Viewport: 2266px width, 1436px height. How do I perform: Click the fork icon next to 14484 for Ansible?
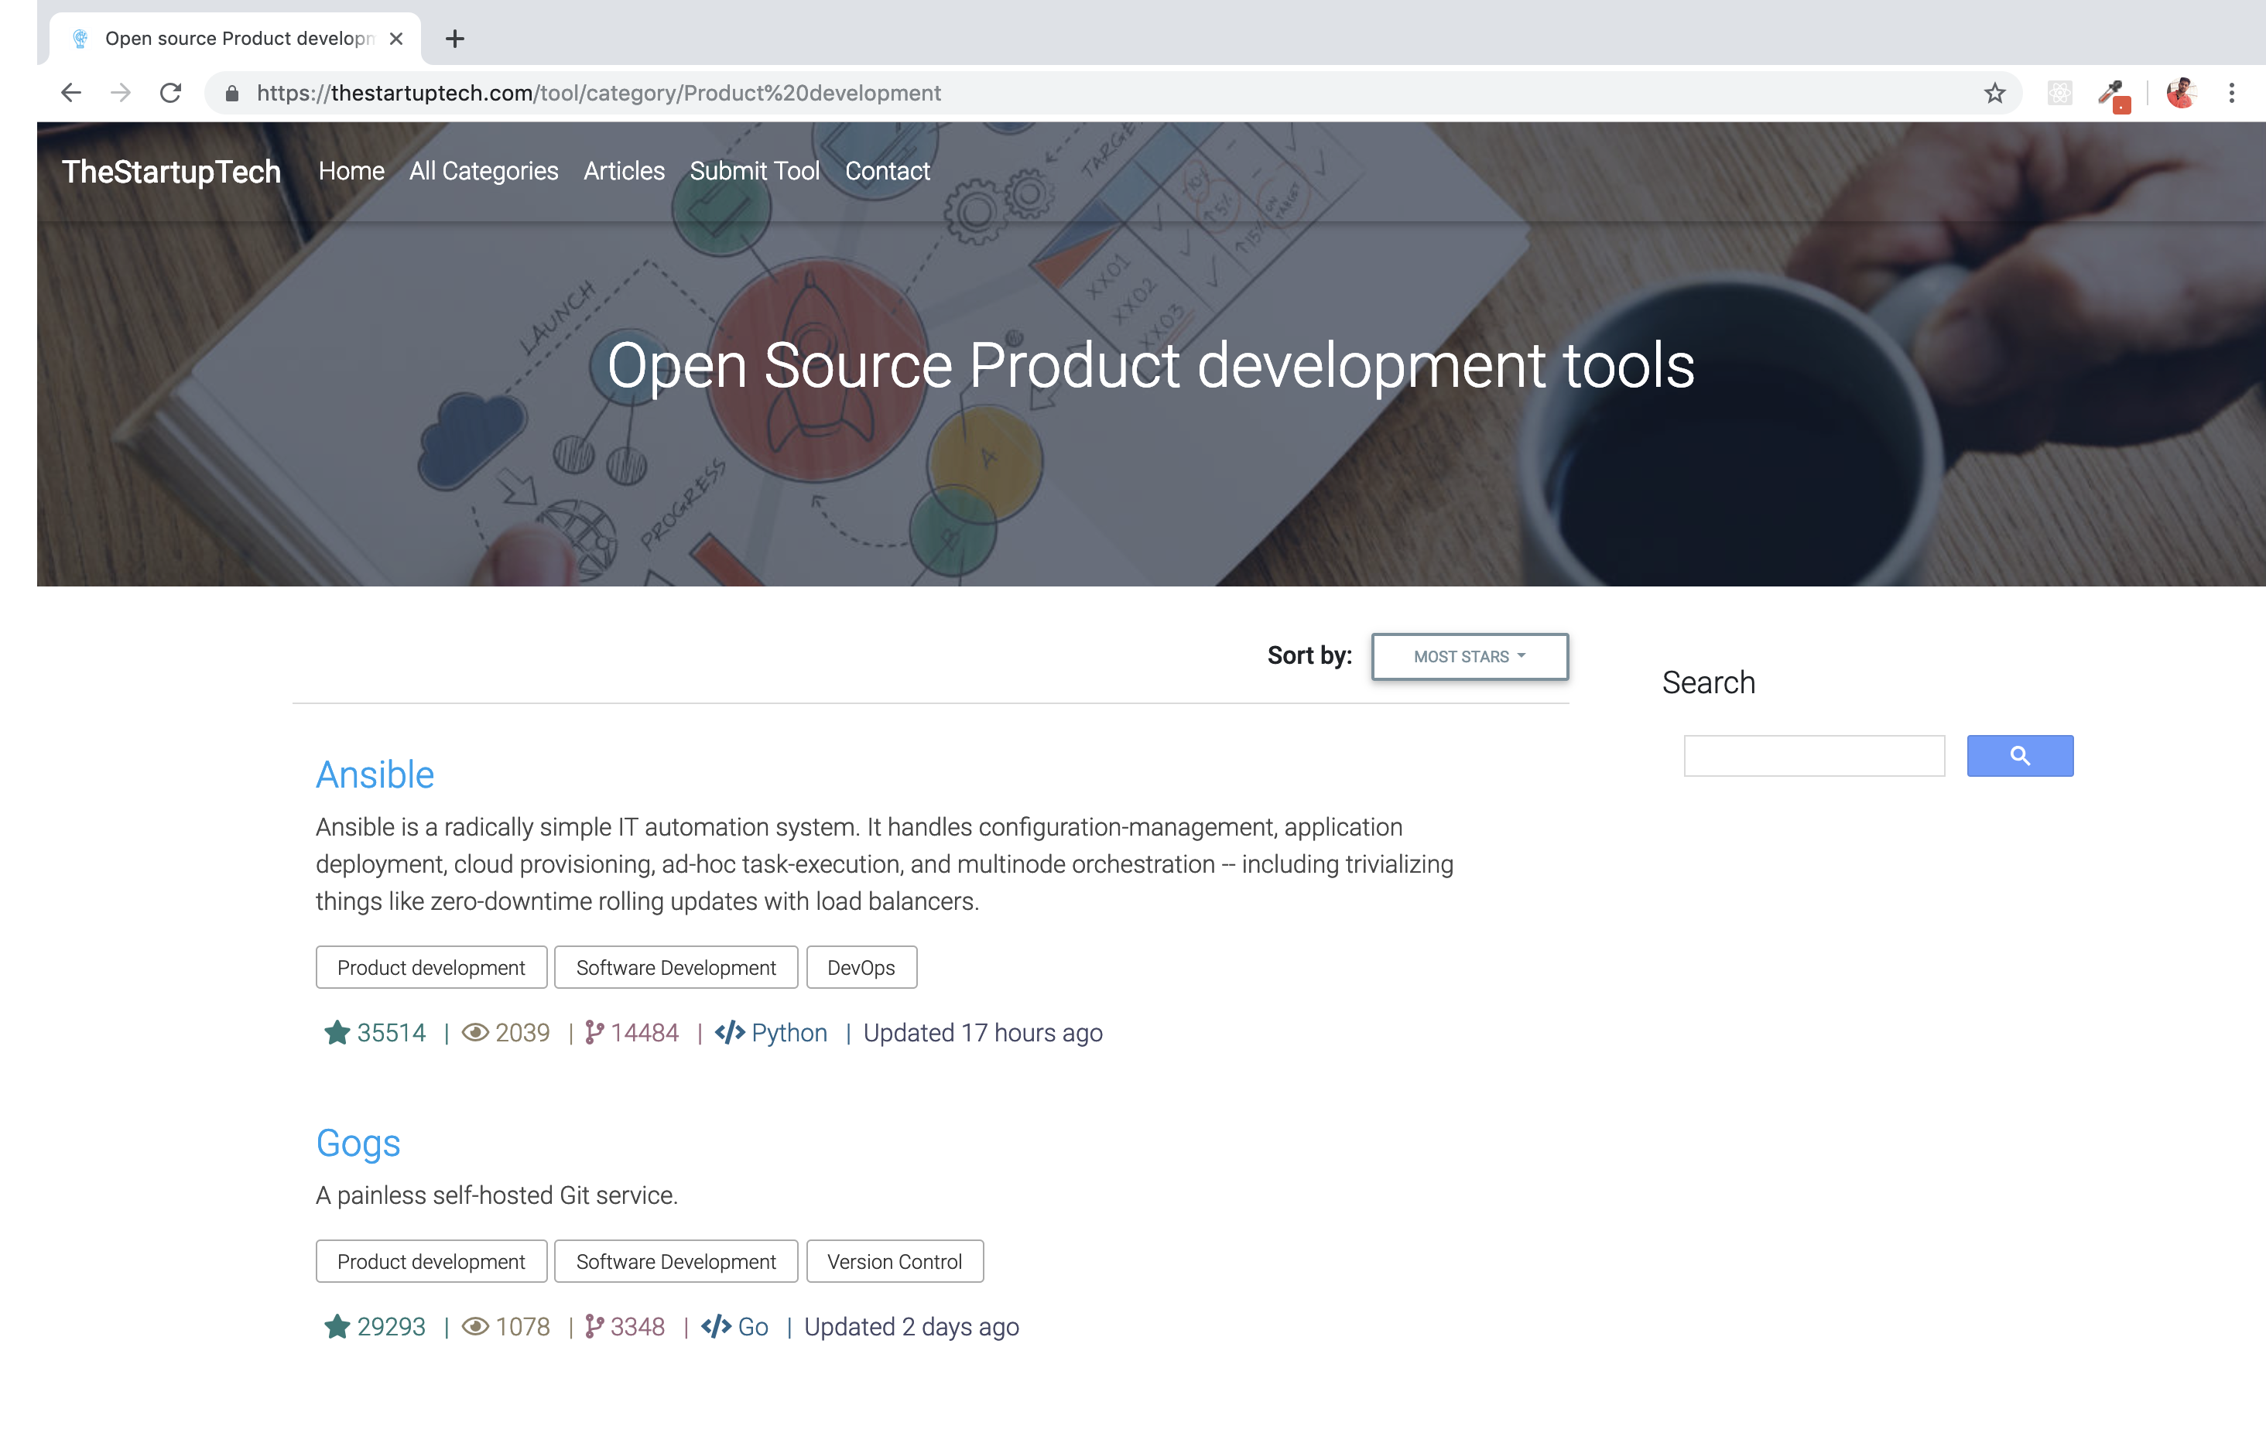tap(593, 1032)
